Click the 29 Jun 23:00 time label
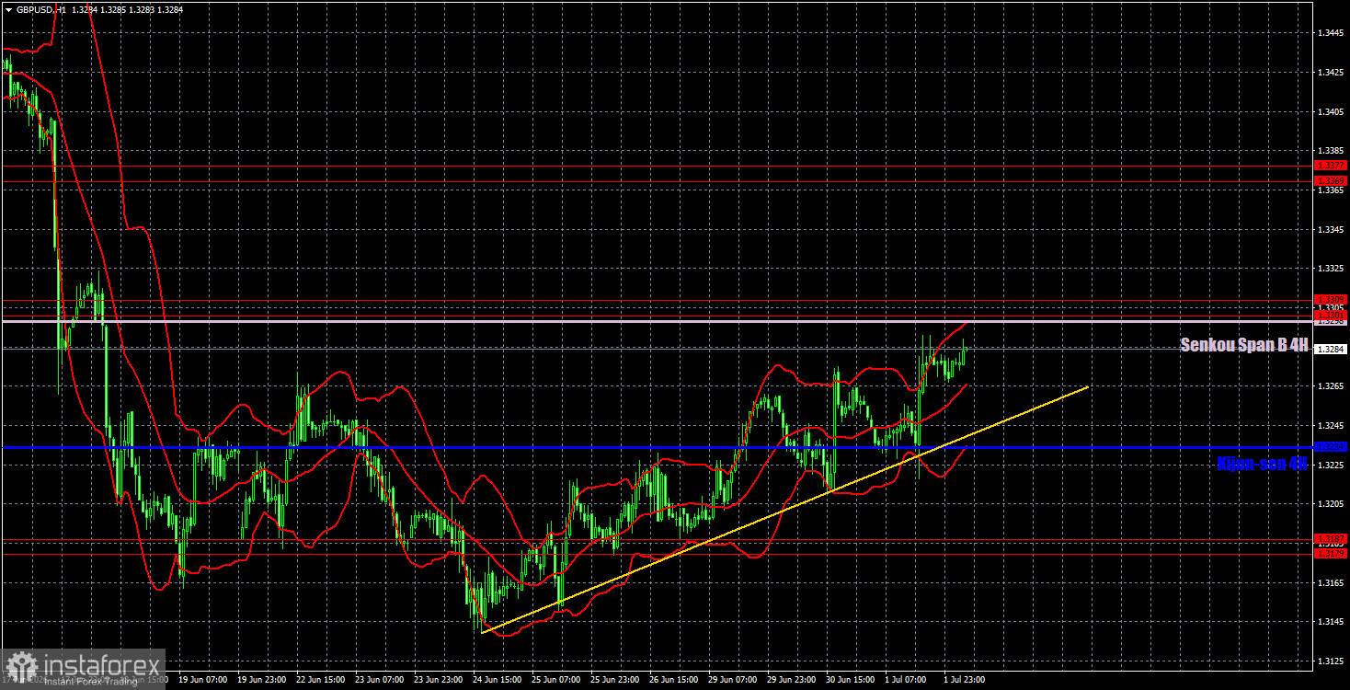Screen dimensions: 1350x690 pos(791,681)
